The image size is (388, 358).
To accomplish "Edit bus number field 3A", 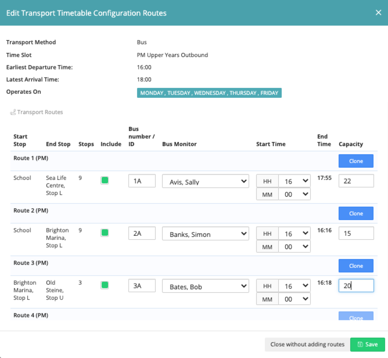I will click(x=142, y=286).
